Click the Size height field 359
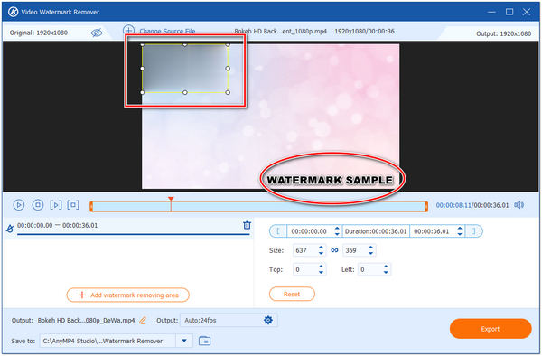This screenshot has width=542, height=356. click(354, 250)
